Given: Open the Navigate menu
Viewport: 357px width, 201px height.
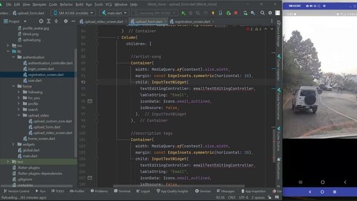Looking at the screenshot, I should (39, 4).
